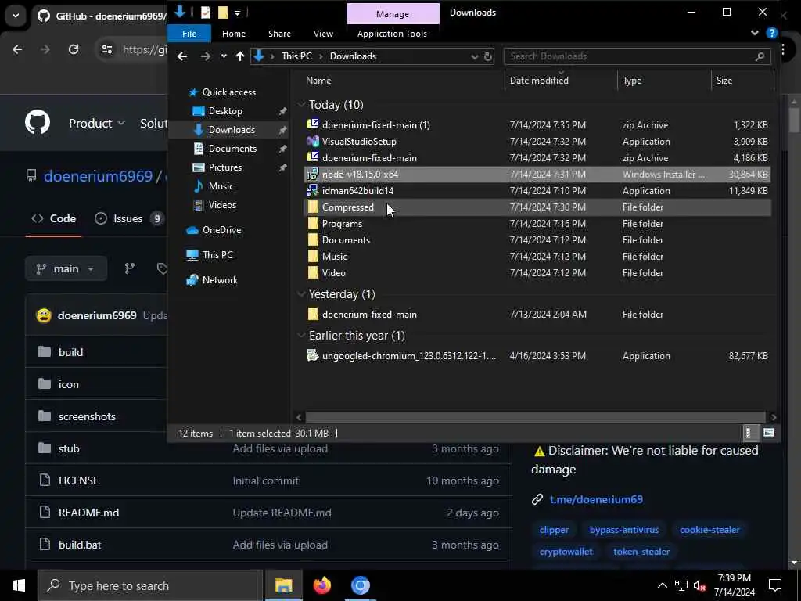Sort files by Date modified column

[539, 81]
